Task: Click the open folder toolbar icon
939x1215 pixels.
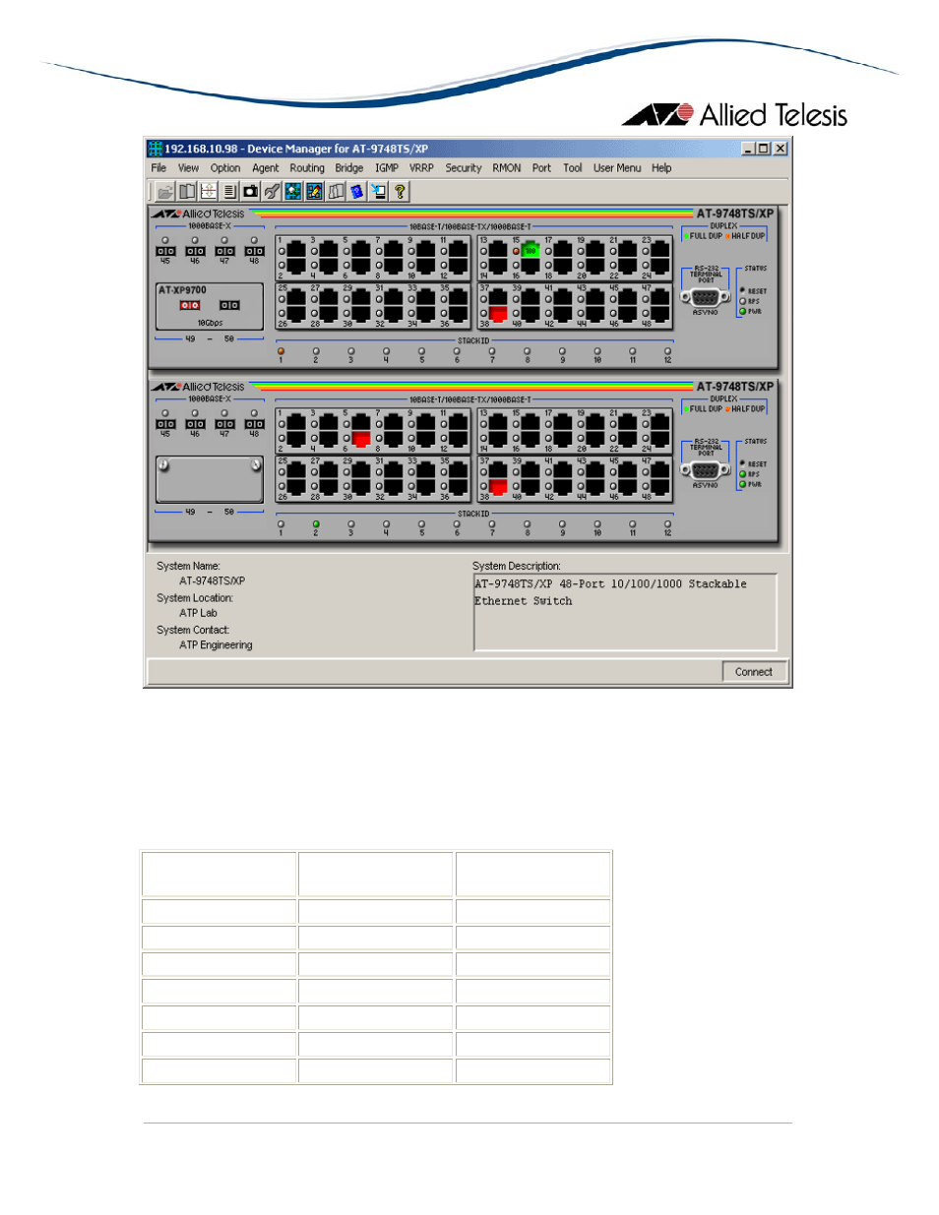Action: (165, 192)
